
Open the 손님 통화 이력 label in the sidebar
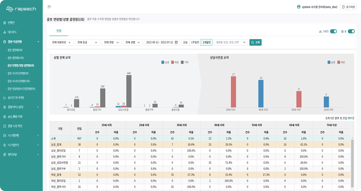click(x=15, y=117)
